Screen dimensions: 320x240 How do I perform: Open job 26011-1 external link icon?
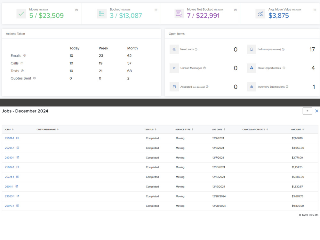(17, 186)
